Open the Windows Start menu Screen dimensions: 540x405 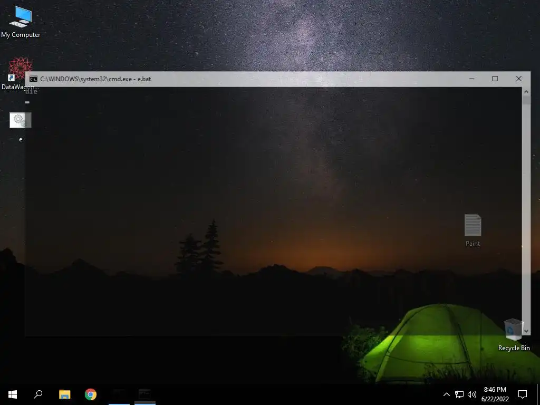13,394
